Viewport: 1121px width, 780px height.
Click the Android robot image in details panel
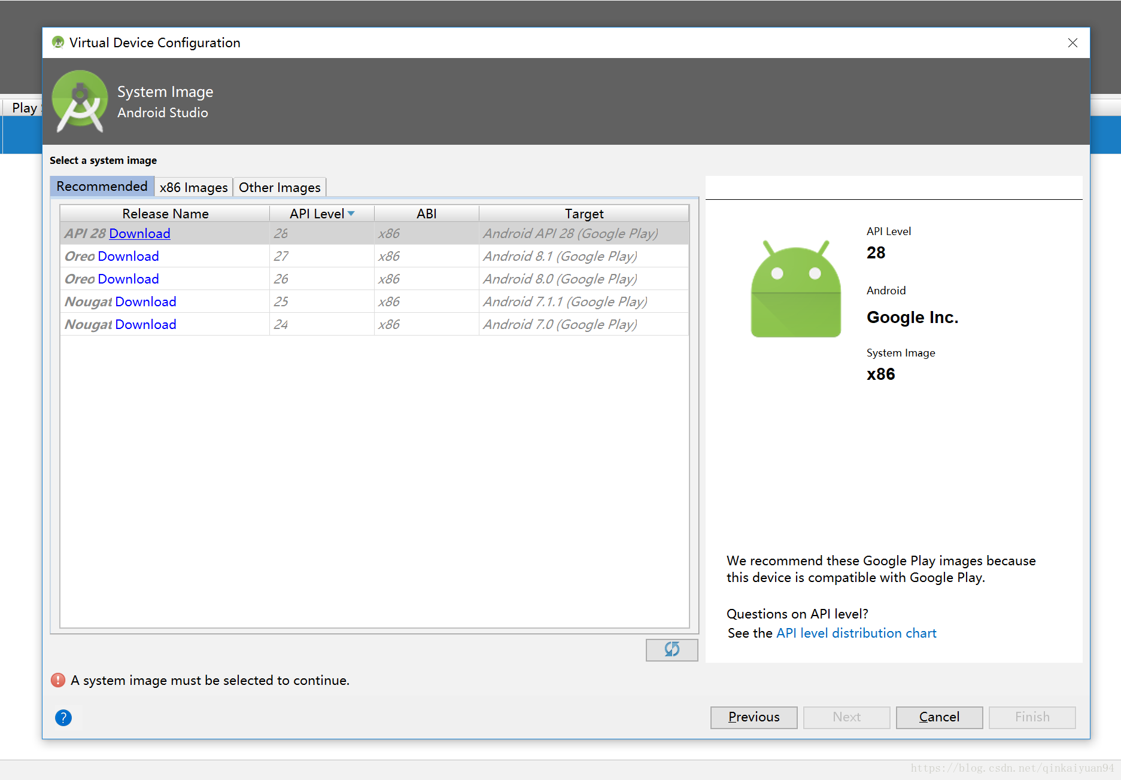[796, 289]
